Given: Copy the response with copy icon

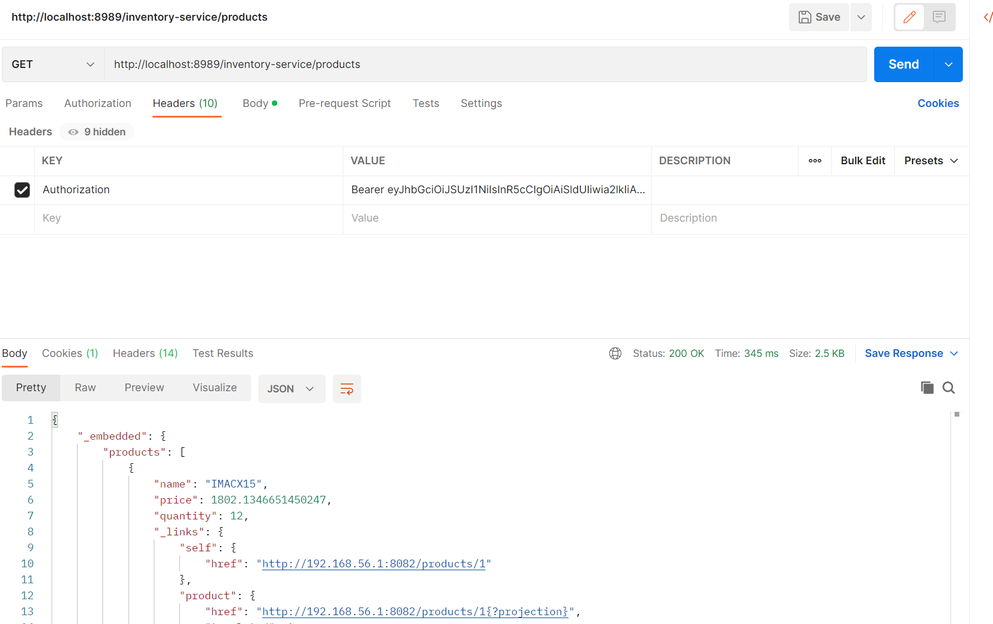Looking at the screenshot, I should pyautogui.click(x=927, y=388).
